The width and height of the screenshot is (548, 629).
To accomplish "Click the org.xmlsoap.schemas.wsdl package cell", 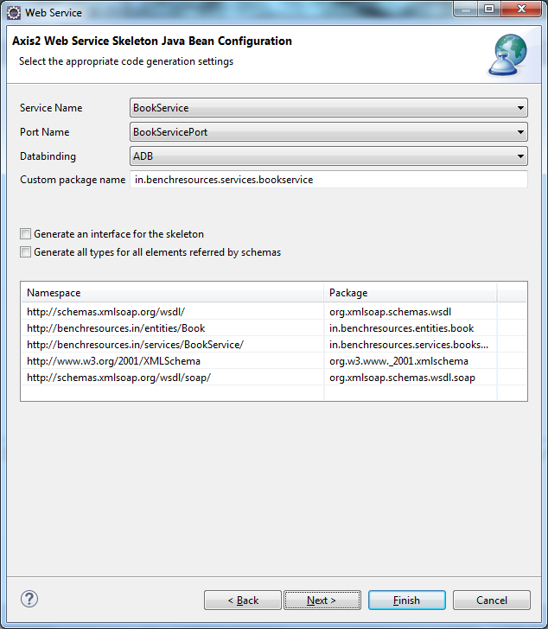I will click(x=410, y=312).
